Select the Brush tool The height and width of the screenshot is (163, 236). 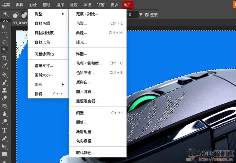(4, 83)
